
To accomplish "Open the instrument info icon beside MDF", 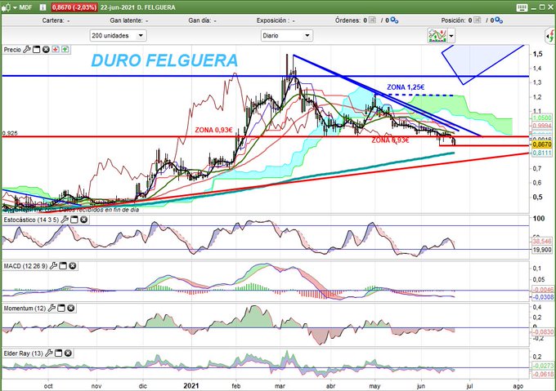I will (x=43, y=7).
